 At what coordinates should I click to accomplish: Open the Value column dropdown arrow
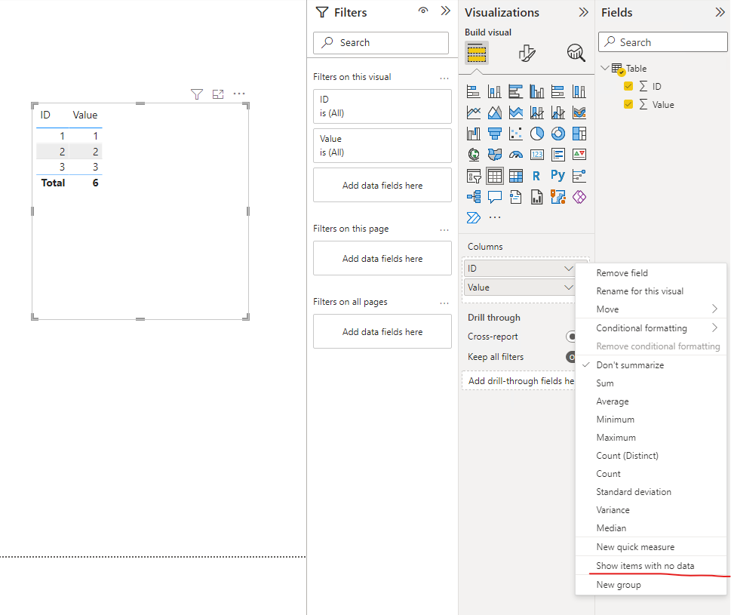[568, 288]
